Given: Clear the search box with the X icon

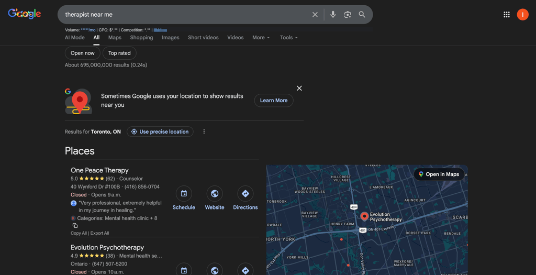Looking at the screenshot, I should pyautogui.click(x=315, y=14).
